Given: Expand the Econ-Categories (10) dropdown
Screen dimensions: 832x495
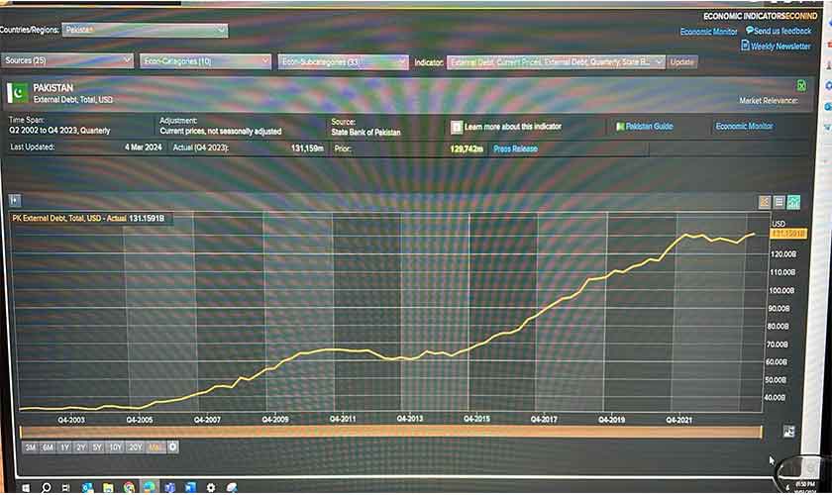Looking at the screenshot, I should [205, 61].
